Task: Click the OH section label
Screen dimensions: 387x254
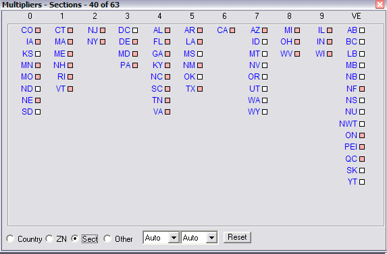Action: (x=286, y=42)
